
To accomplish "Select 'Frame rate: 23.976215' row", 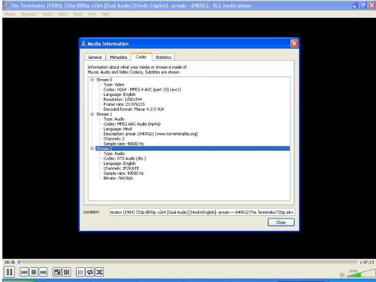I will click(124, 104).
